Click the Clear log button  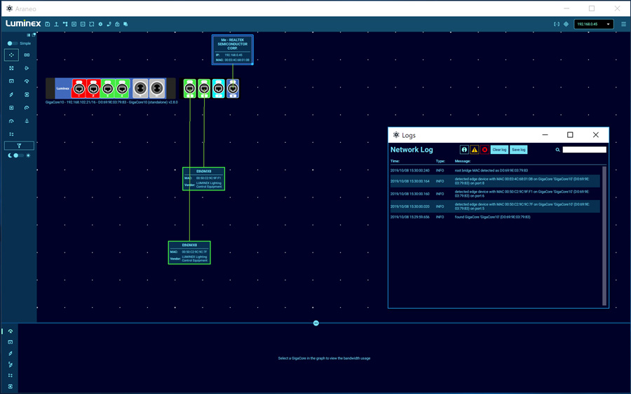499,149
